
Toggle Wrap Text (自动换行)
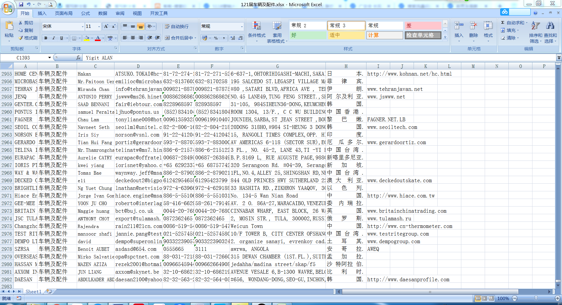(x=177, y=26)
